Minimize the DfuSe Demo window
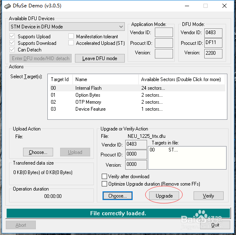Viewport: 236px width, 235px height. tap(187, 6)
